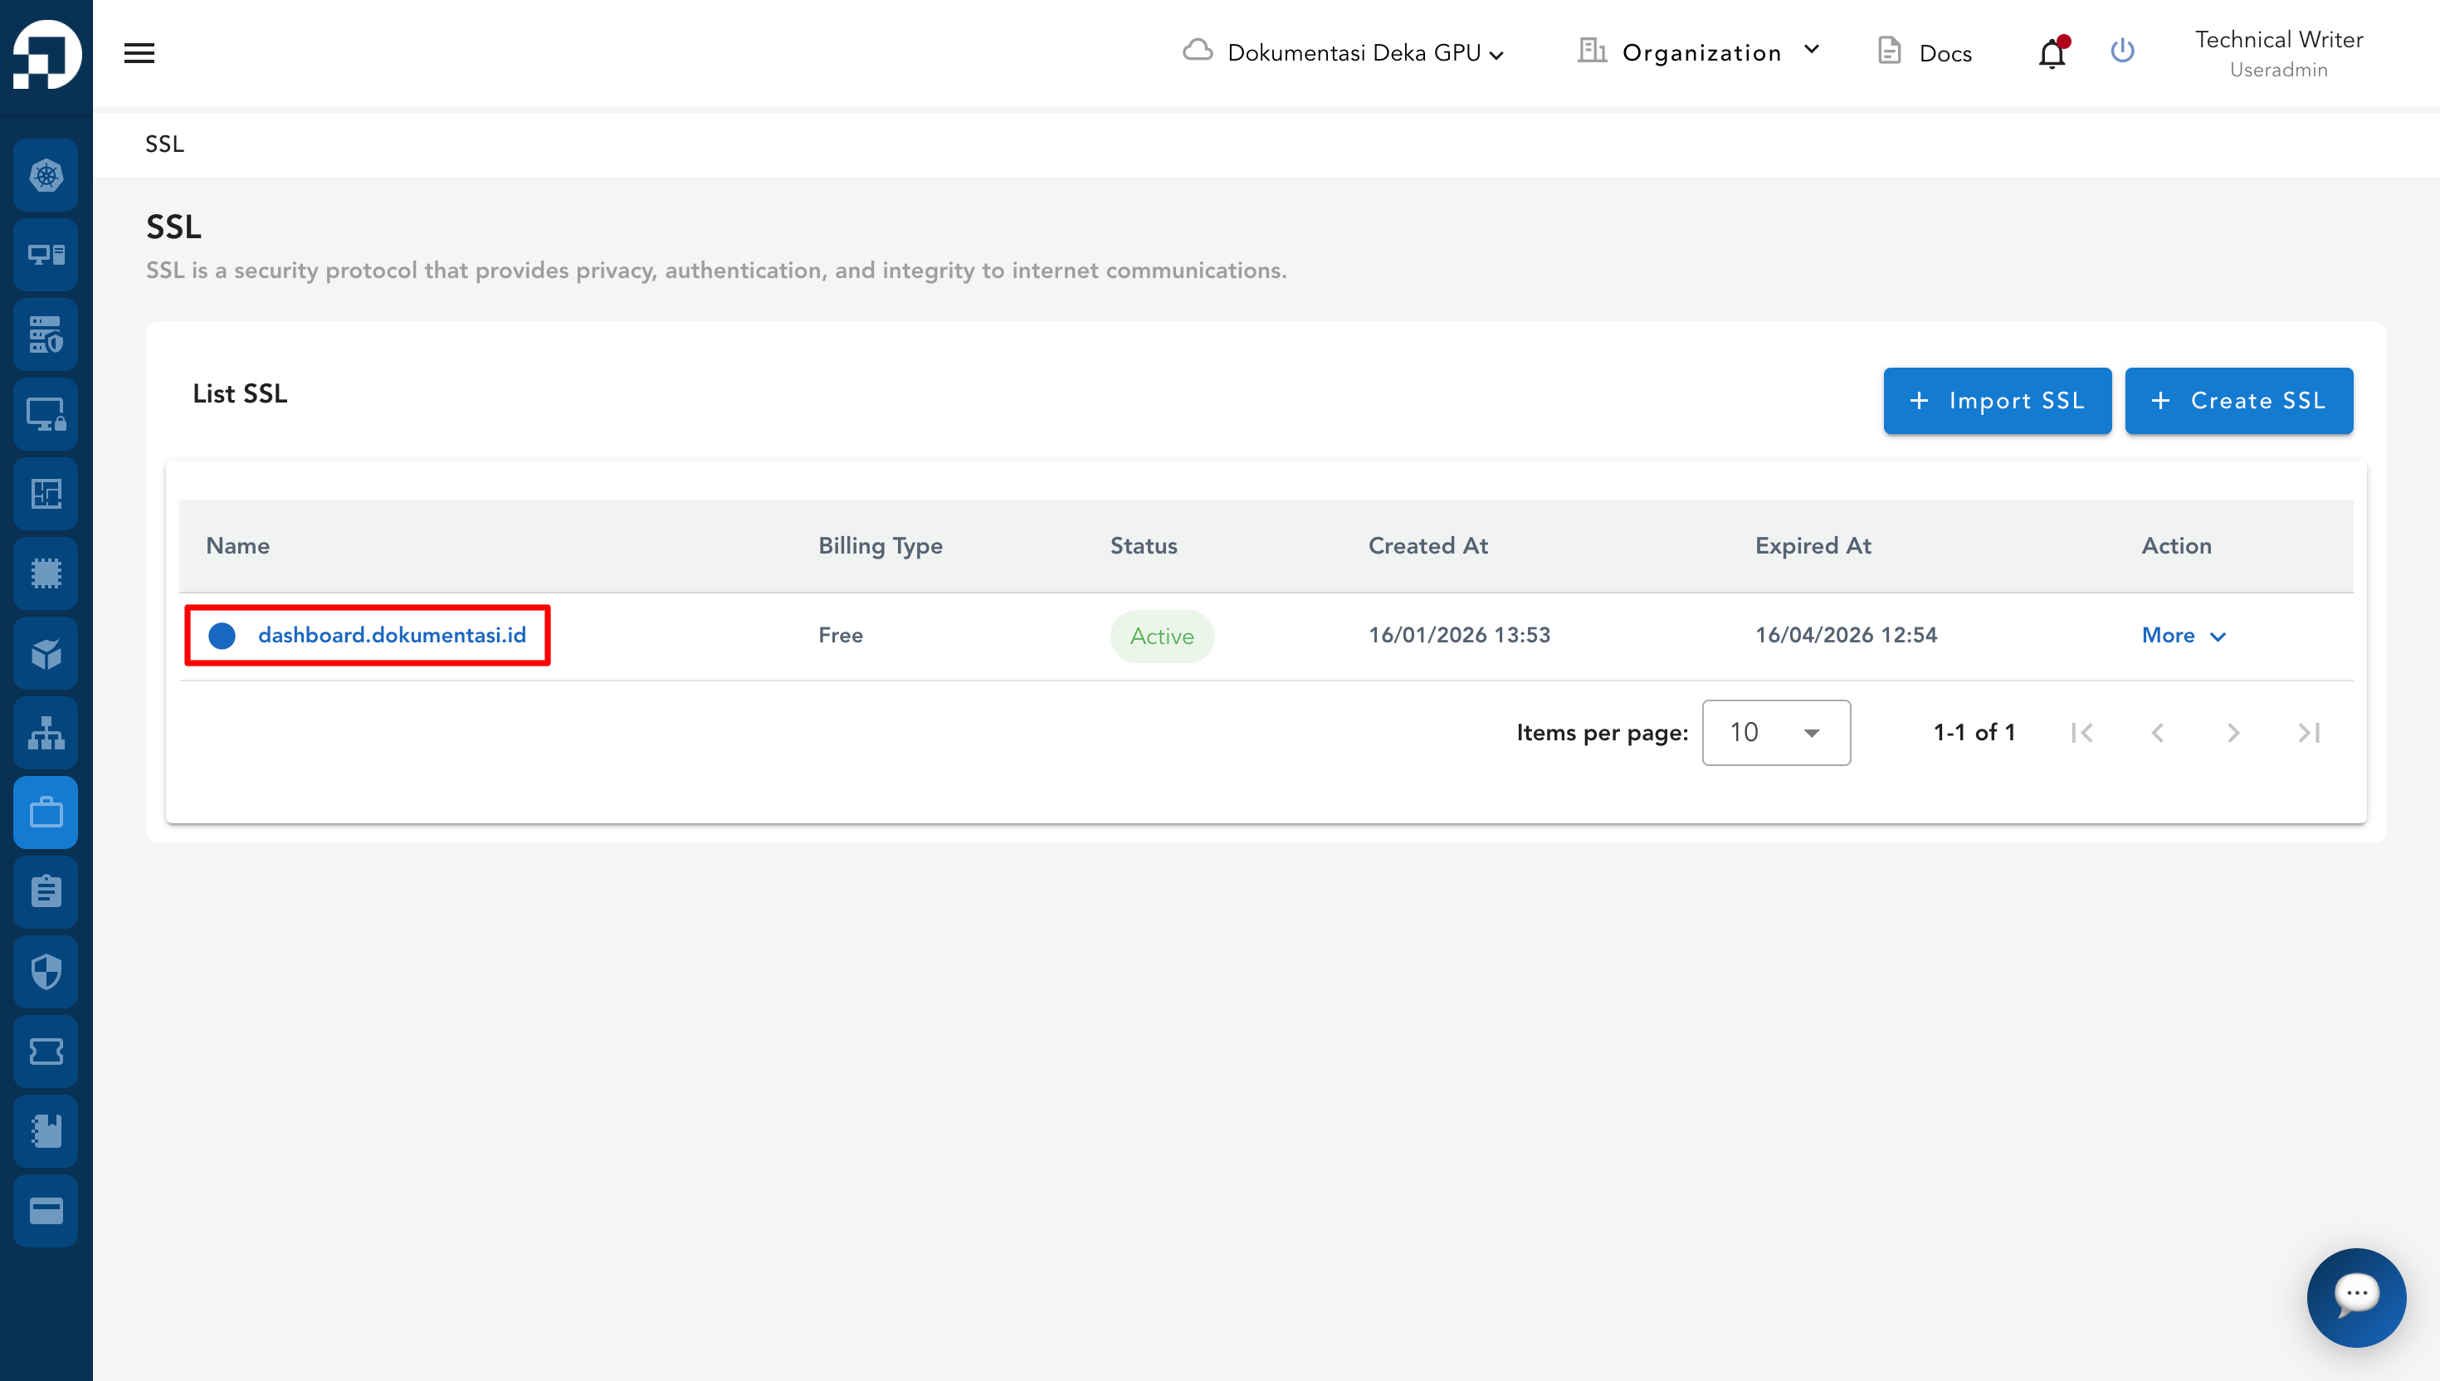
Task: Click the power logout icon
Action: point(2122,51)
